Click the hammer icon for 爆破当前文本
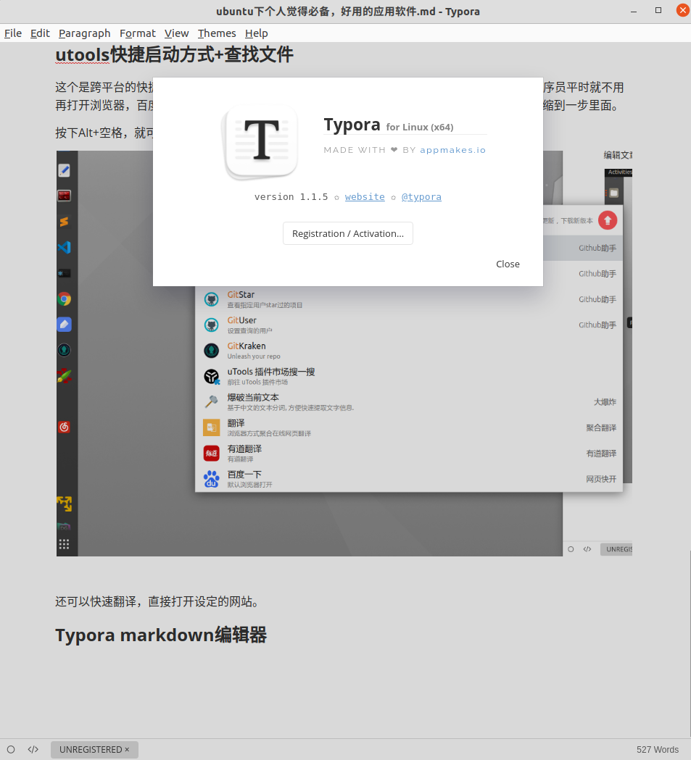The width and height of the screenshot is (691, 760). pos(212,402)
